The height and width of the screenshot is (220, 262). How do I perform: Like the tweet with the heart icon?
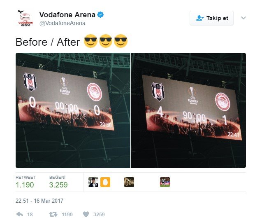coord(86,214)
